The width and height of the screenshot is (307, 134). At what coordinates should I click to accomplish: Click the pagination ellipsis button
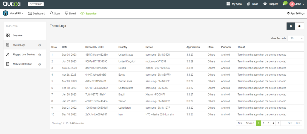click(x=283, y=123)
